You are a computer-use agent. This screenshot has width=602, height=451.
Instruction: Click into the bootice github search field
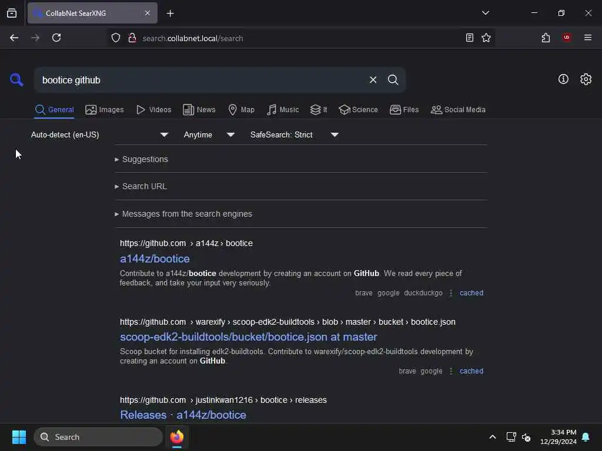point(200,80)
